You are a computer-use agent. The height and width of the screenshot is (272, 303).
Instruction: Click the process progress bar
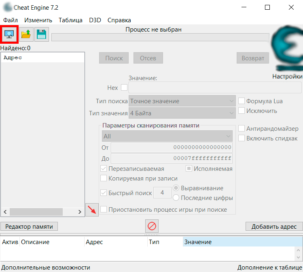(x=160, y=37)
